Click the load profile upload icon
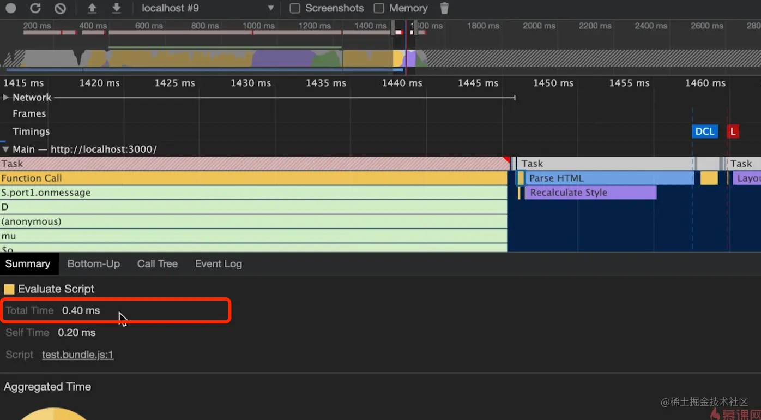Image resolution: width=761 pixels, height=420 pixels. [x=92, y=8]
